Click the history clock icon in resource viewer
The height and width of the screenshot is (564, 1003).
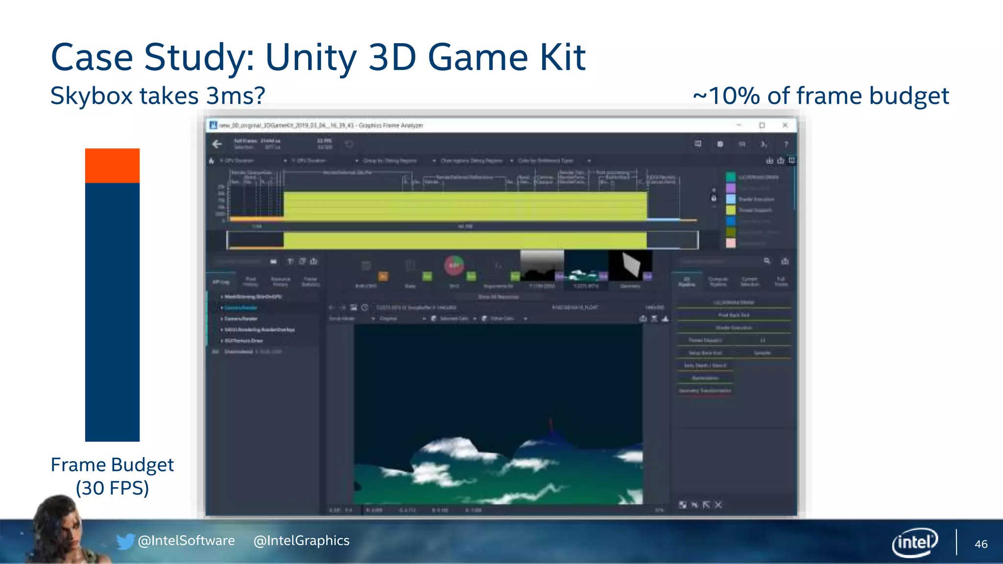[x=365, y=307]
